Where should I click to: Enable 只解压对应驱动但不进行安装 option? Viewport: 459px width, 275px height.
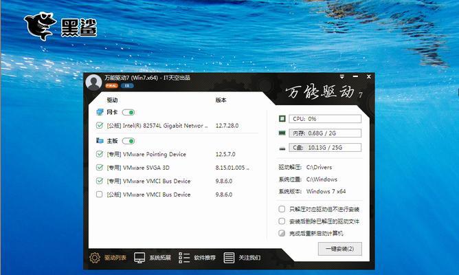(282, 209)
